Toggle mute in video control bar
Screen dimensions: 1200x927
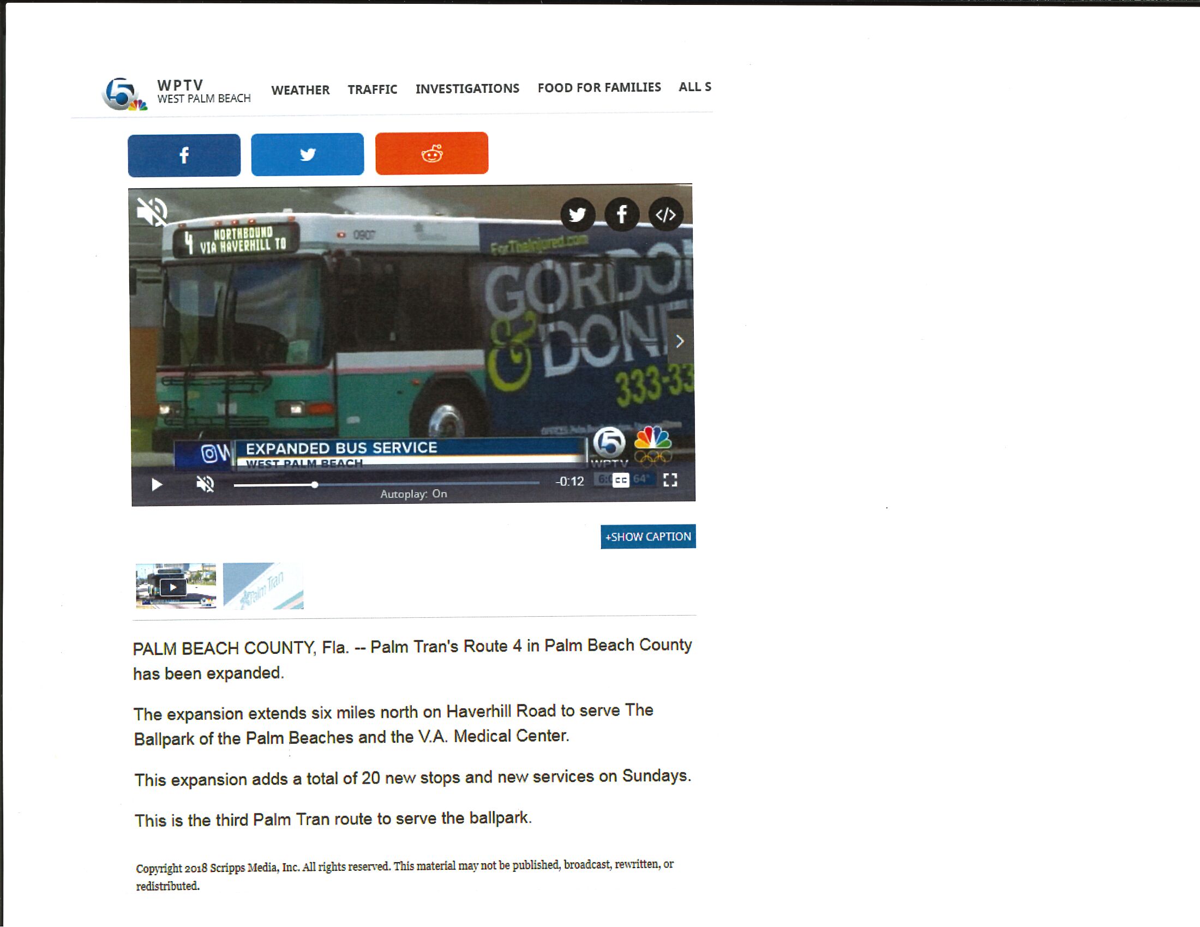[x=205, y=484]
